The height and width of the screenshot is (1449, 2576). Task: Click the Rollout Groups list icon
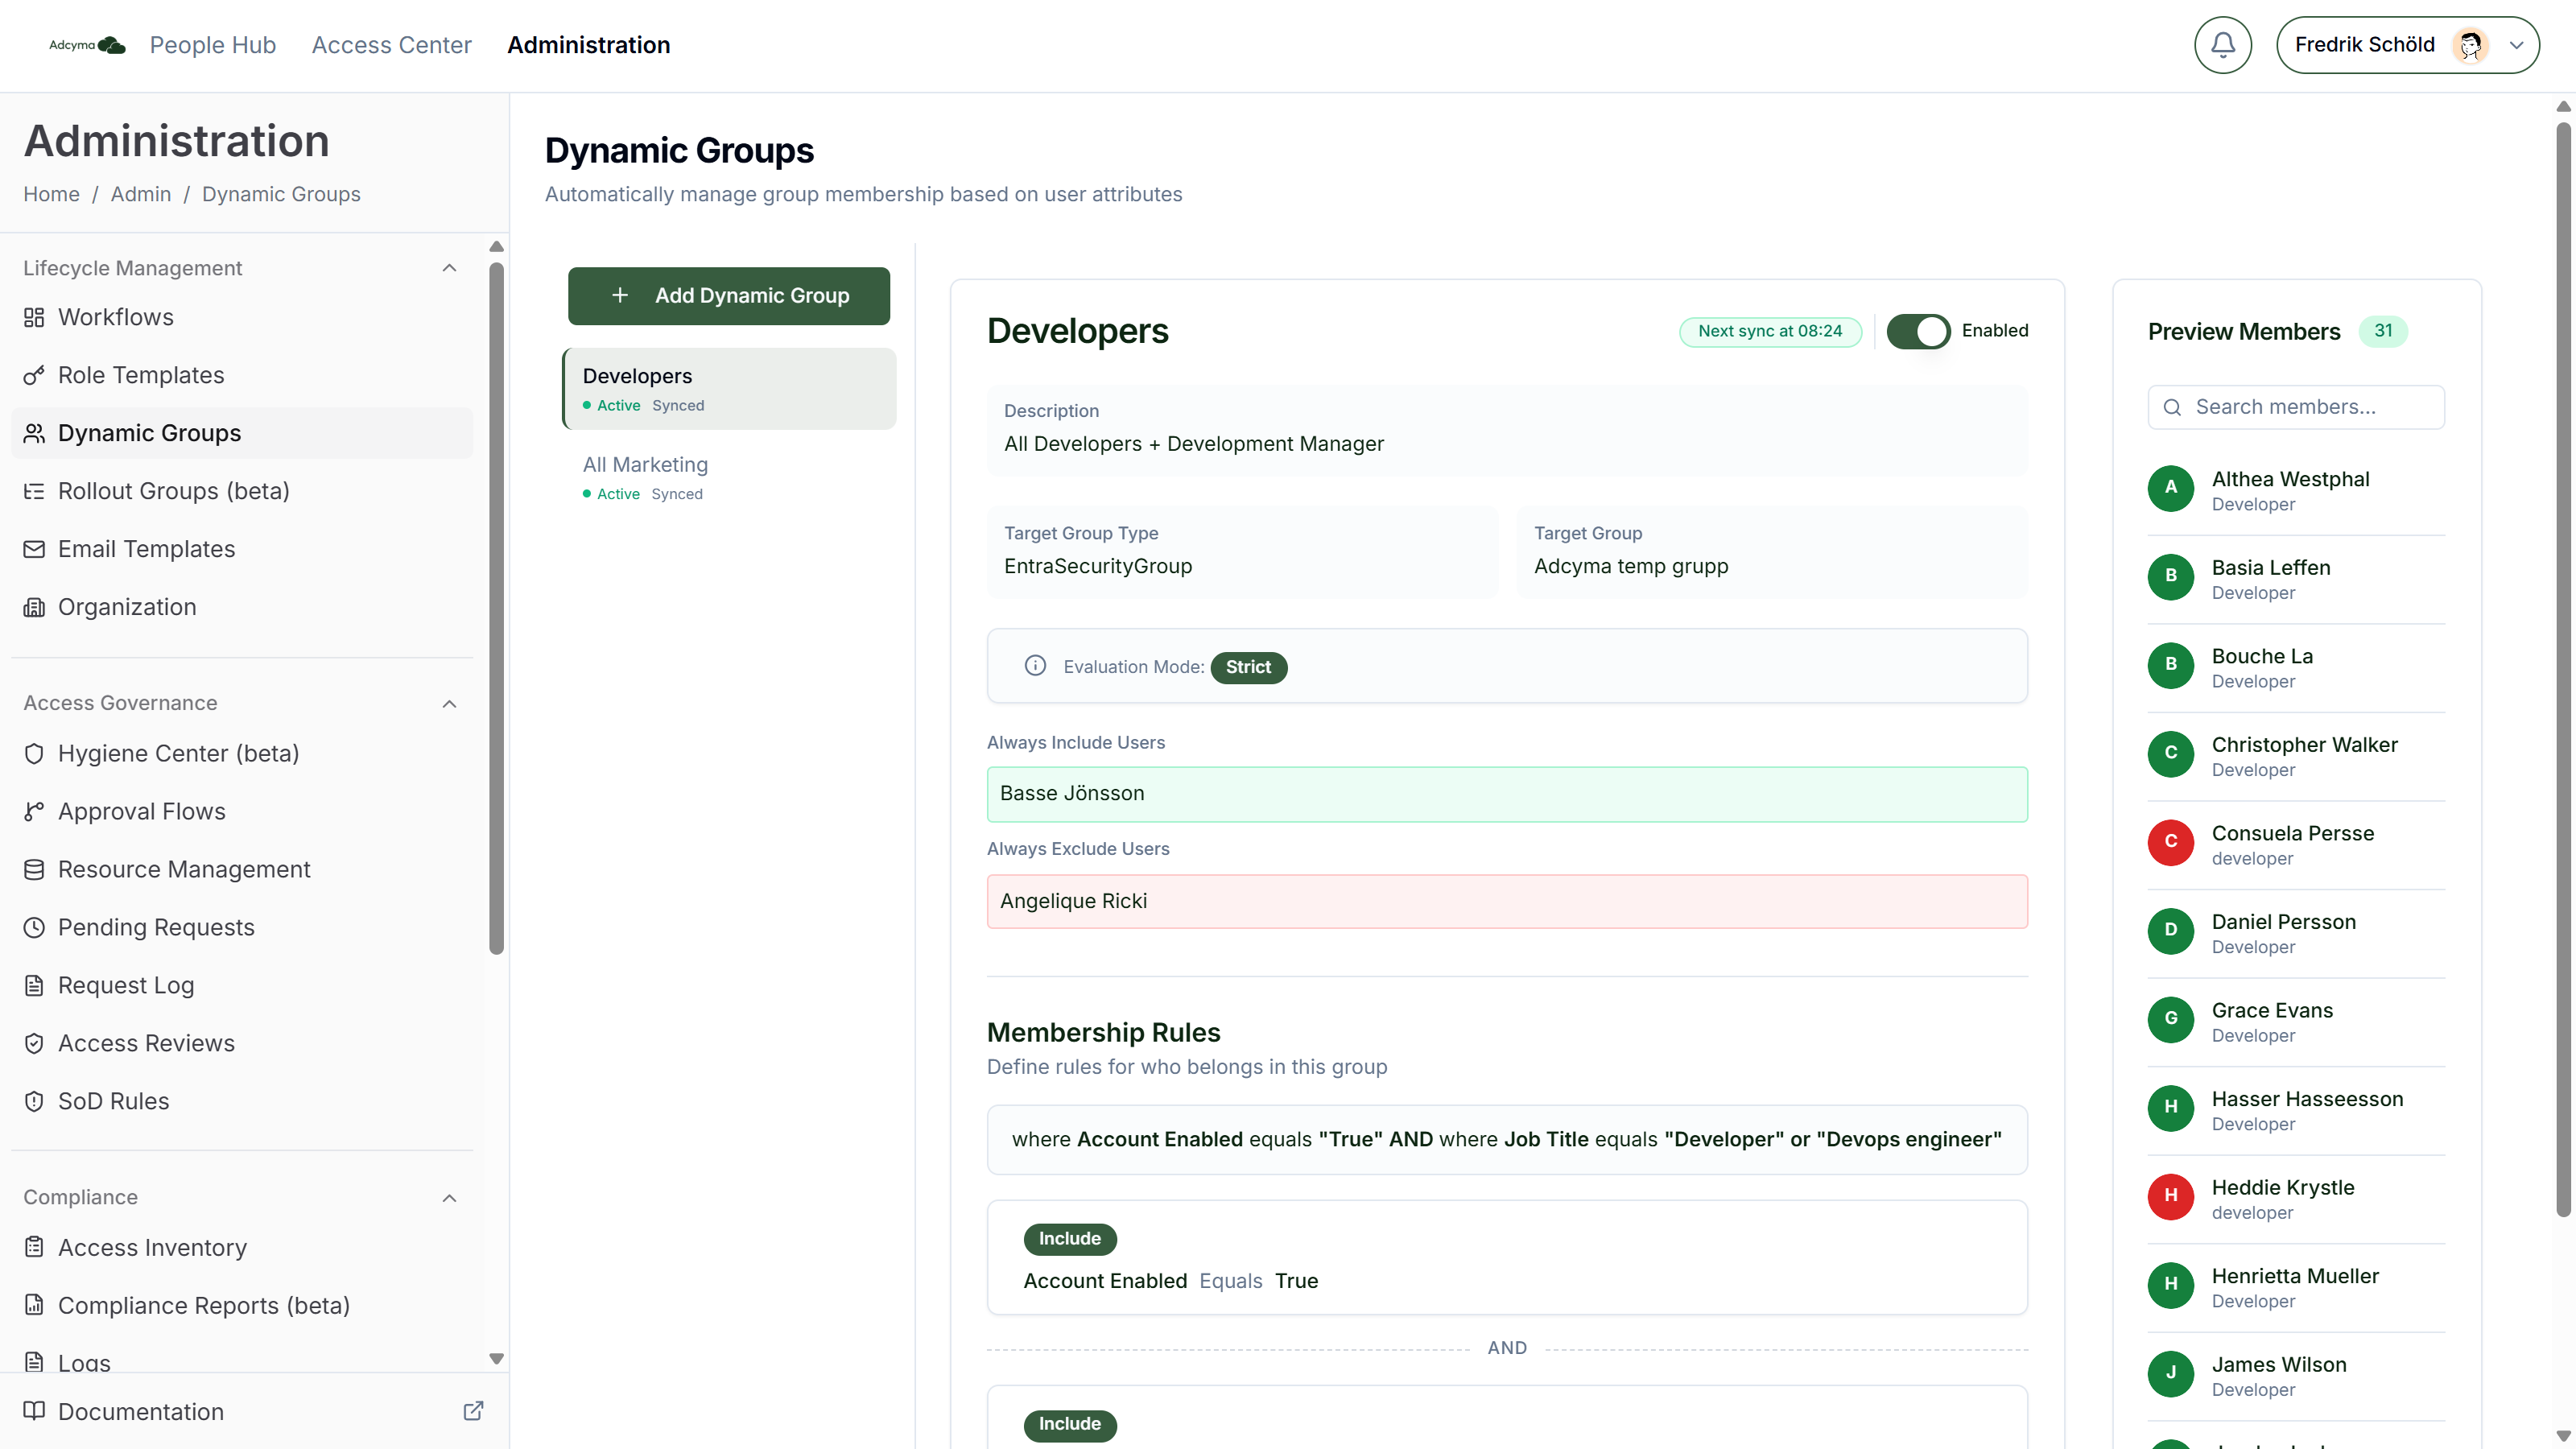34,491
